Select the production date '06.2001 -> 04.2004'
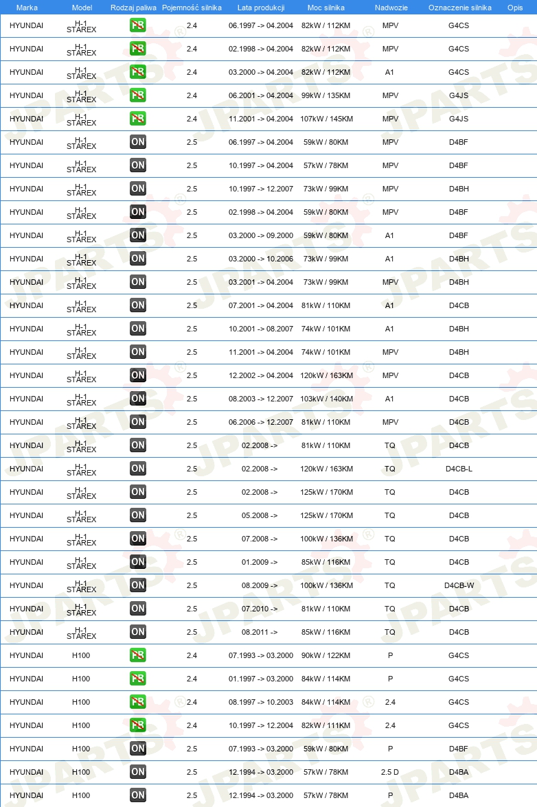This screenshot has height=807, width=537. [x=261, y=95]
